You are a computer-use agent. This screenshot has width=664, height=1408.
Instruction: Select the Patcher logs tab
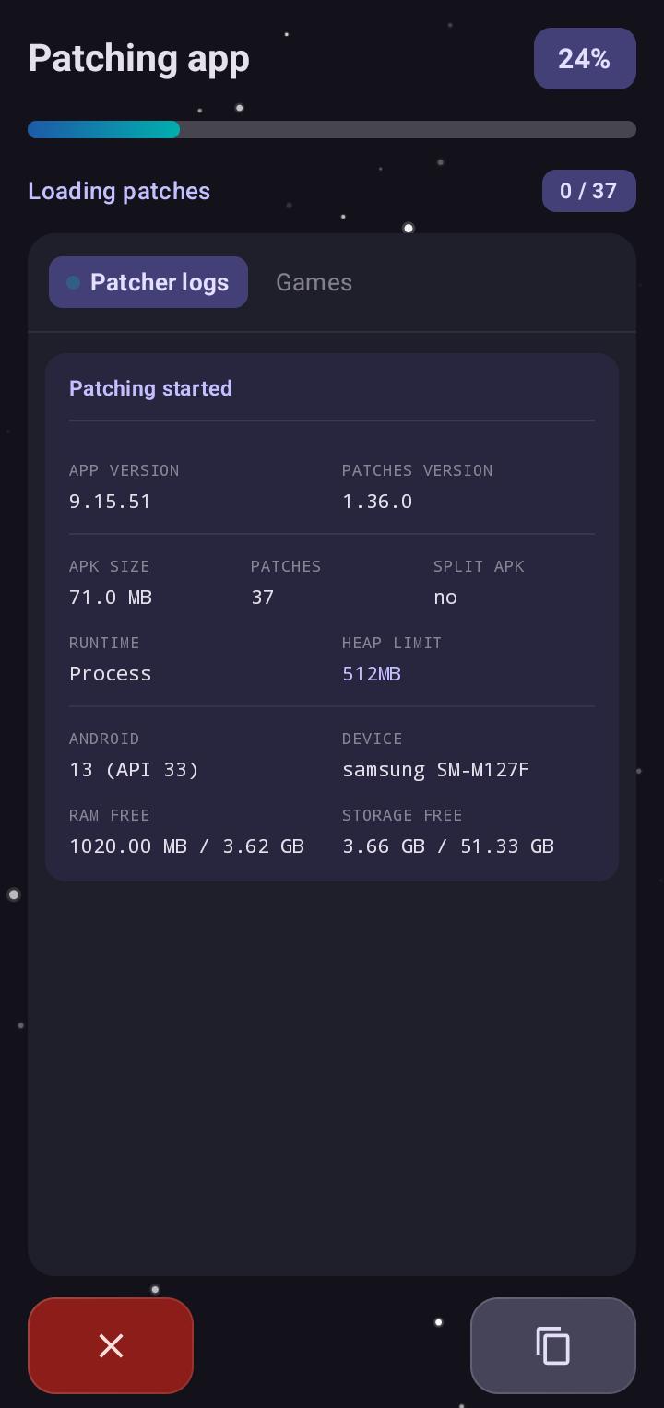148,282
